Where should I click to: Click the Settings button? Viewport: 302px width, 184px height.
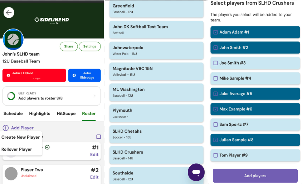89,46
